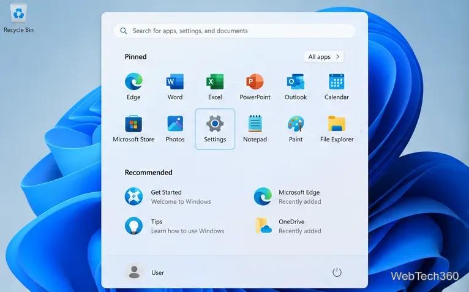Open Microsoft Edge recently added item
This screenshot has height=292, width=469.
click(x=287, y=197)
